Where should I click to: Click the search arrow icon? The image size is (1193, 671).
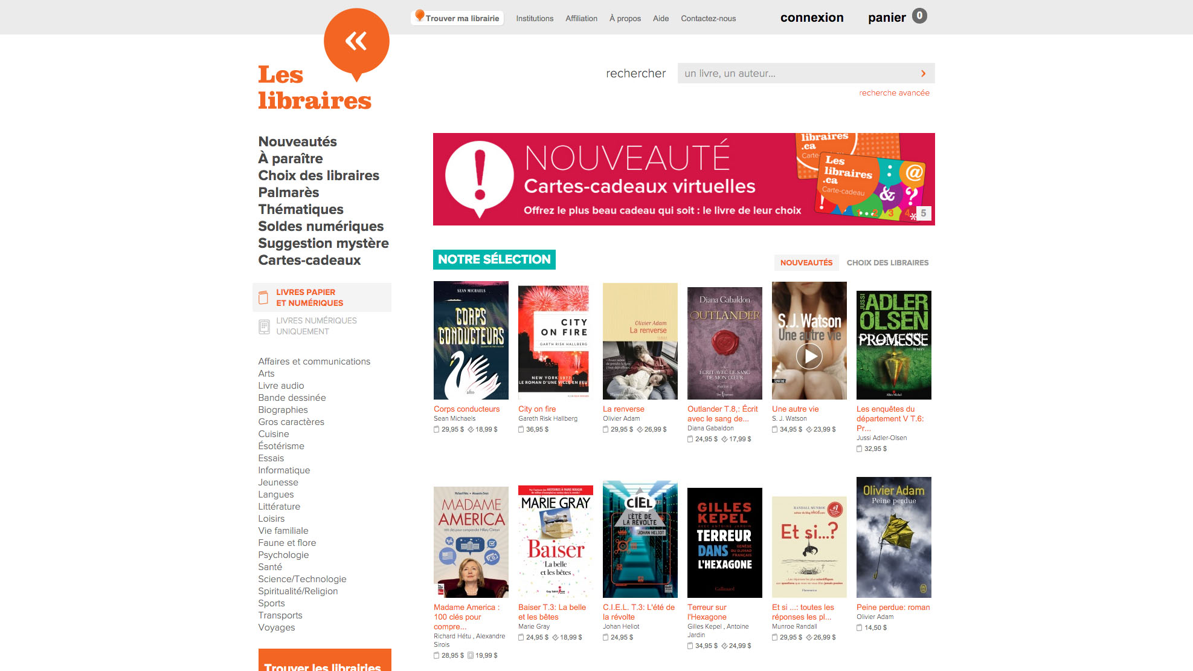tap(923, 73)
